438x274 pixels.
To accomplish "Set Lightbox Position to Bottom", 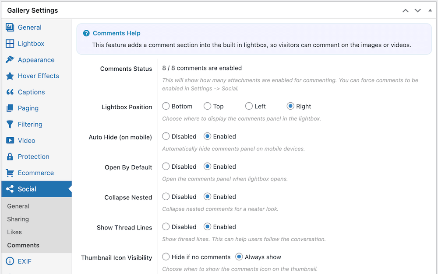I will (x=166, y=106).
